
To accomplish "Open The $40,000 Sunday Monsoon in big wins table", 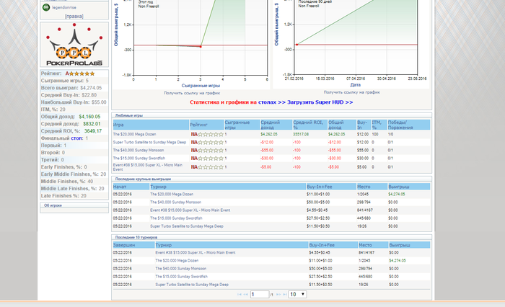I will [175, 203].
